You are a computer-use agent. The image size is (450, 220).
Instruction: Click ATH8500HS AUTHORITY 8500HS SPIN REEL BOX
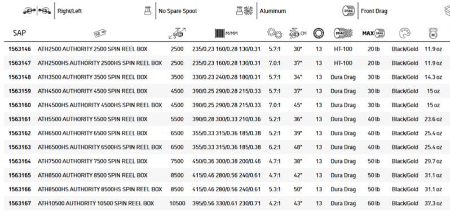(x=100, y=190)
